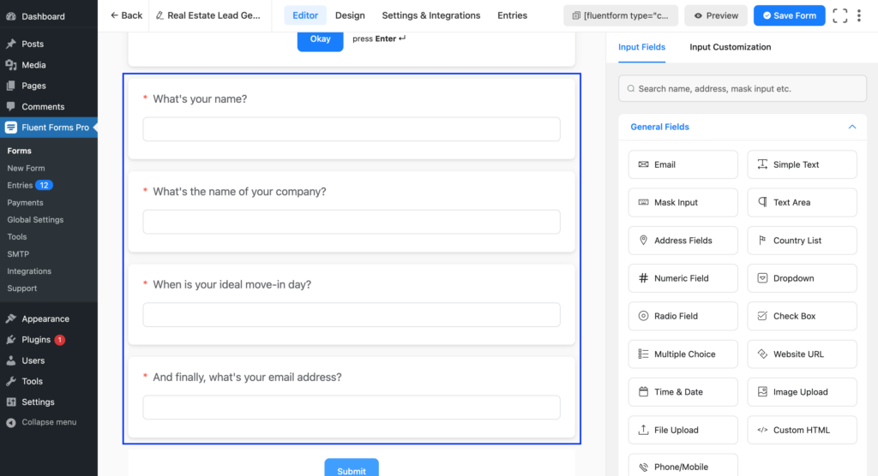Click the Back button
Viewport: 878px width, 476px height.
[127, 15]
